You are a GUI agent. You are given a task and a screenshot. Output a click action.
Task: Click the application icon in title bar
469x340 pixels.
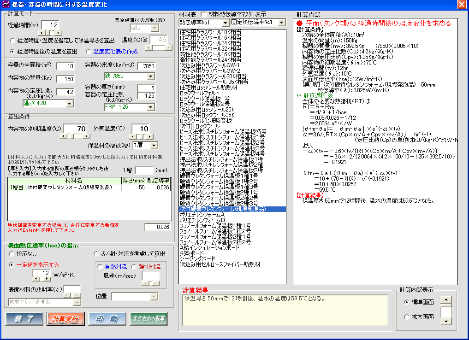tap(6, 5)
